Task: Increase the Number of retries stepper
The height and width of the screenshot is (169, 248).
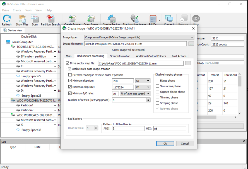Action: (x=148, y=99)
